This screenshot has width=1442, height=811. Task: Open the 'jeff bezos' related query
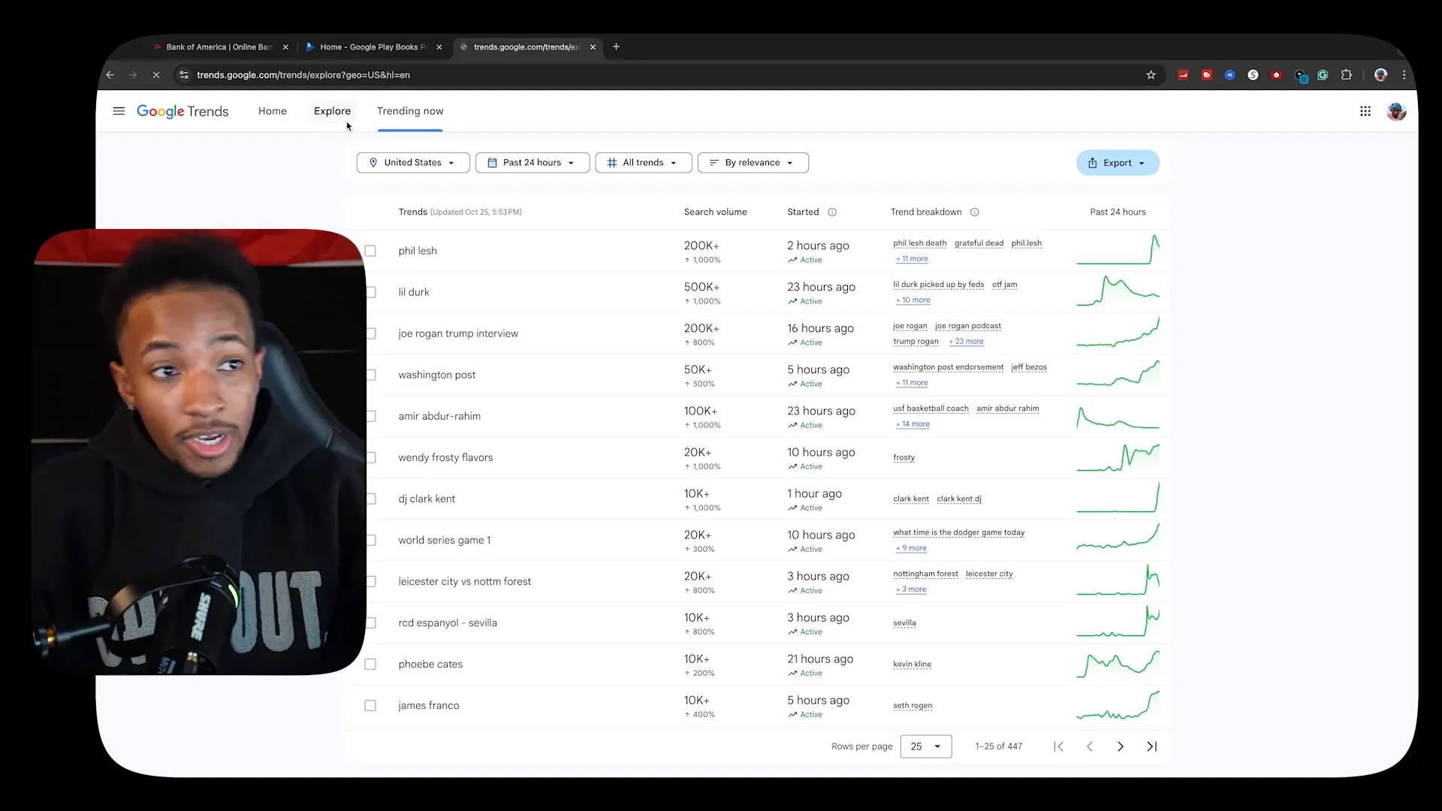1029,367
